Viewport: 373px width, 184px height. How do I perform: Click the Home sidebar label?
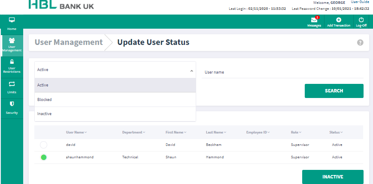click(12, 29)
